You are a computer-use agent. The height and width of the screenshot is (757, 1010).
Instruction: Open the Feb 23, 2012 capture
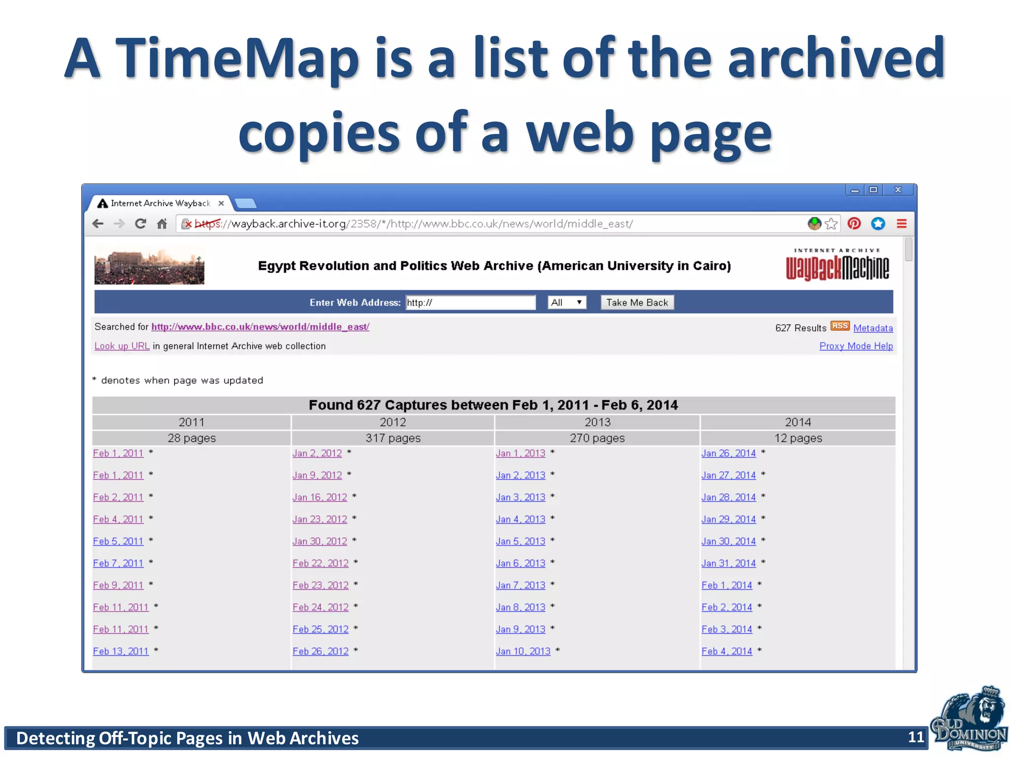coord(321,585)
